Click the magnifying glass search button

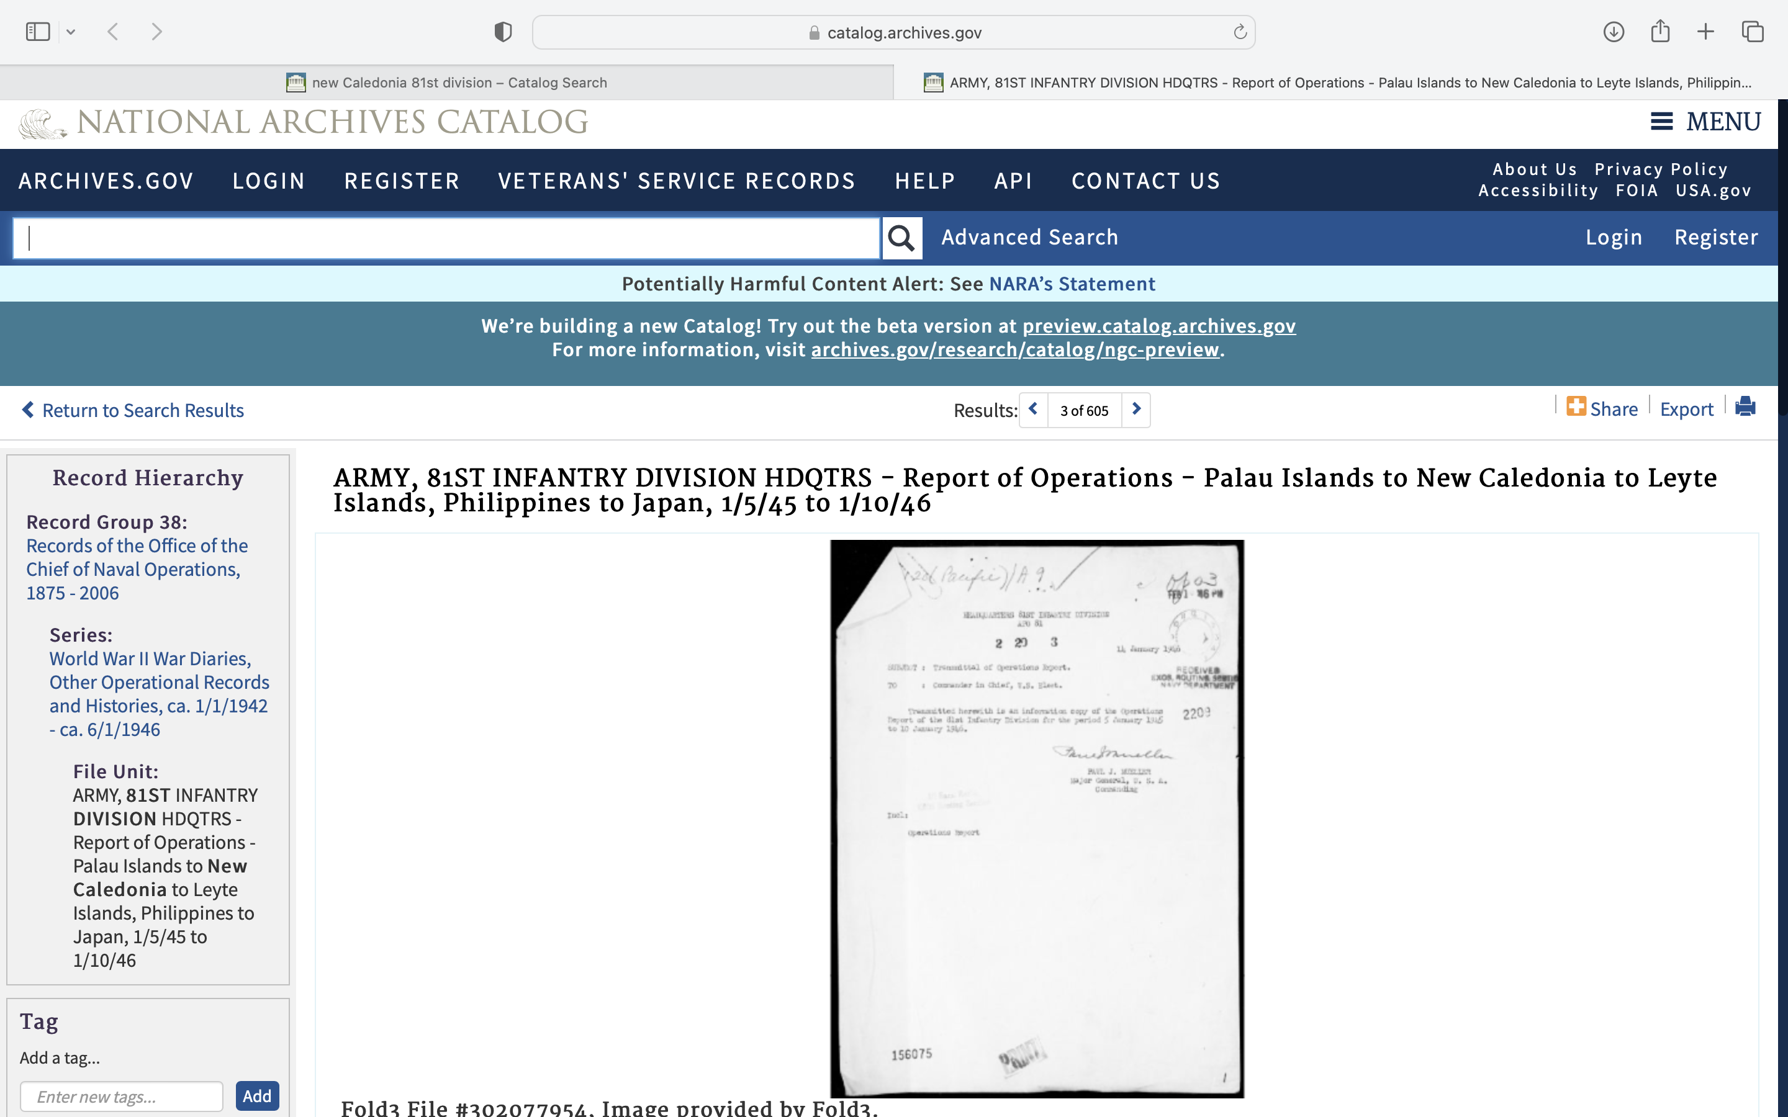click(x=901, y=238)
